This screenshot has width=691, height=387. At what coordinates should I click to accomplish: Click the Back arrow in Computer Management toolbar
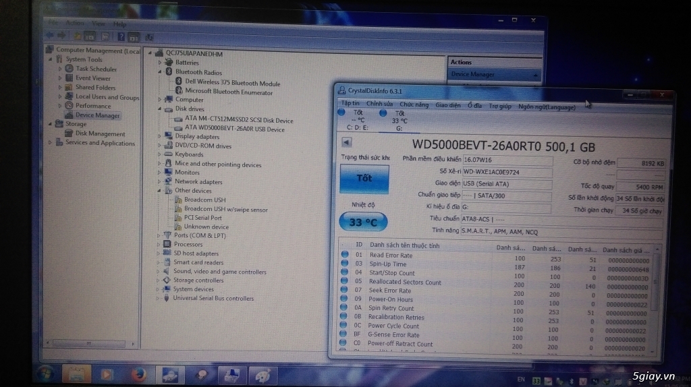tap(51, 36)
